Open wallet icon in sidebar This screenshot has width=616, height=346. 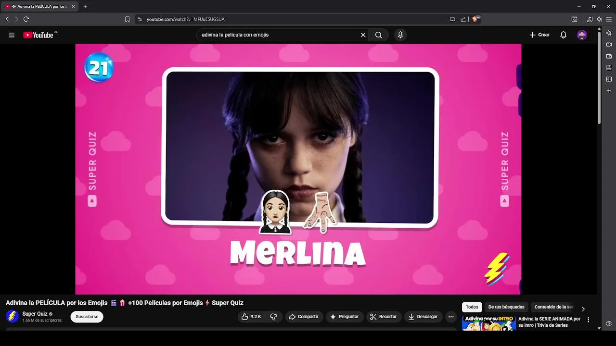pyautogui.click(x=609, y=56)
